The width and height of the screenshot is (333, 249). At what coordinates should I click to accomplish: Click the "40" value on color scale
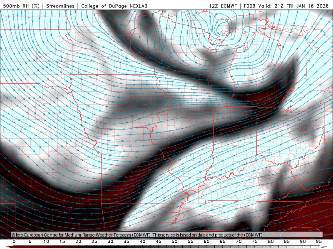pyautogui.click(x=142, y=242)
